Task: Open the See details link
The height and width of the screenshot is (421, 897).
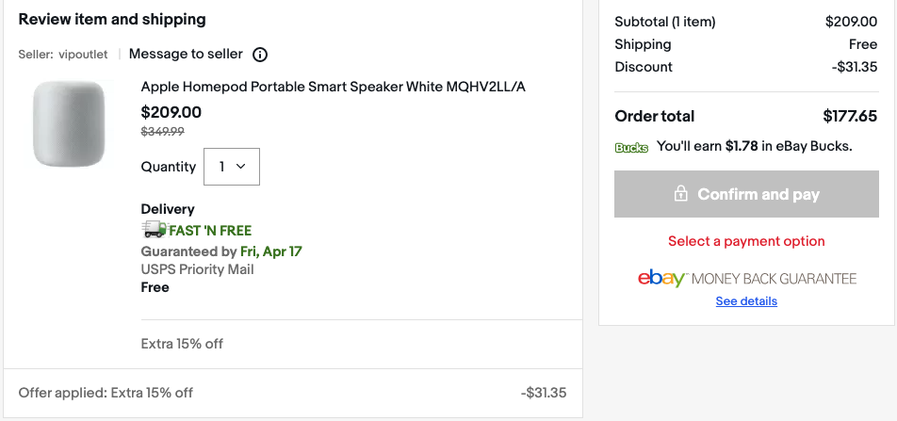Action: click(746, 301)
